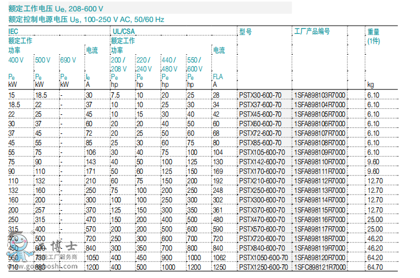Screen dimensions: 420x278
Task: Click the 工厂产品编号 column header
Action: [311, 31]
